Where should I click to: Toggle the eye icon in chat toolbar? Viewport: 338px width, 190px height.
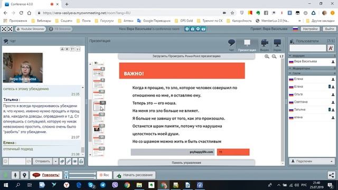pos(75,161)
